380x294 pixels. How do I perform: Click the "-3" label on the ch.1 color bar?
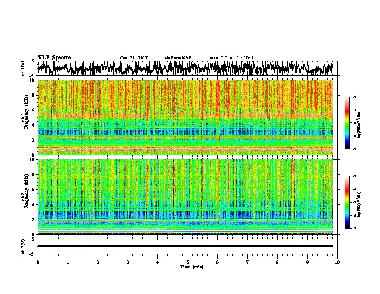[354, 97]
